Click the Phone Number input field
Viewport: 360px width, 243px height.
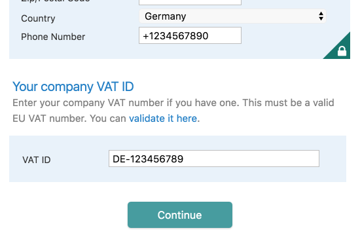[x=190, y=35]
